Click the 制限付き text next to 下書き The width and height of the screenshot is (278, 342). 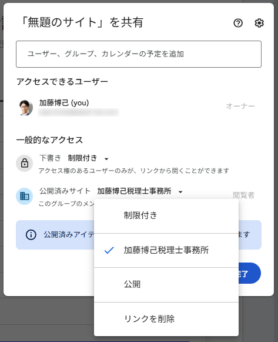click(82, 158)
